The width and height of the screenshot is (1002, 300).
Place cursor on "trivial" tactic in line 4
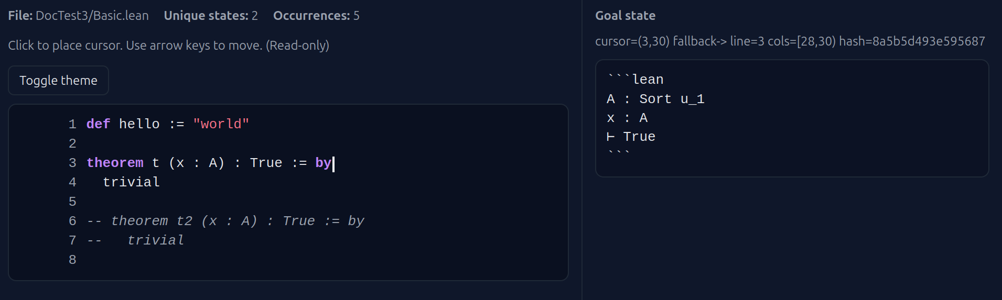[131, 182]
